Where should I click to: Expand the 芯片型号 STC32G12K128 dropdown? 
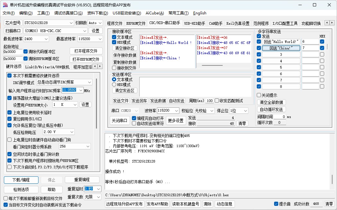point(71,23)
